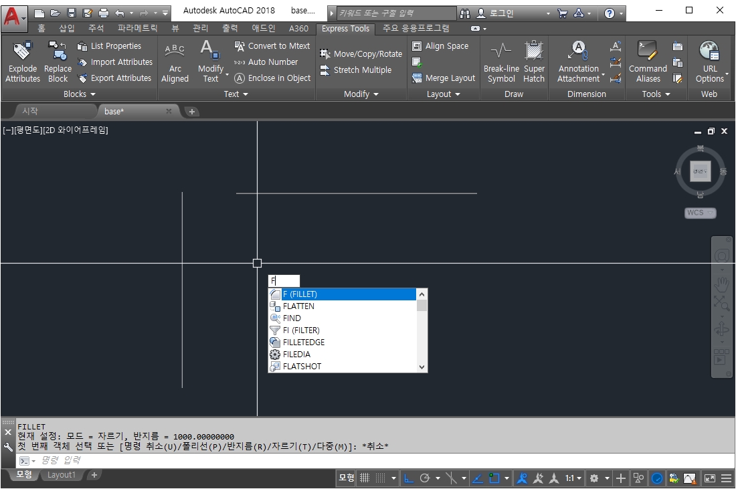This screenshot has height=489, width=736.
Task: Toggle isometric drafting in status bar
Action: pos(451,478)
